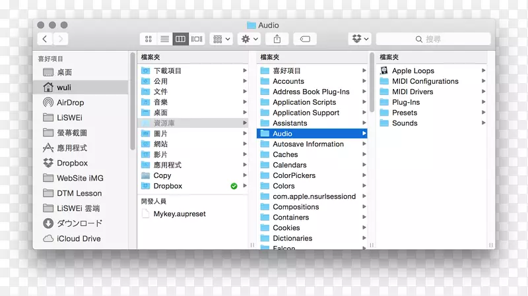Open LiSWEi 雲端 in sidebar
The image size is (528, 296).
pos(81,208)
